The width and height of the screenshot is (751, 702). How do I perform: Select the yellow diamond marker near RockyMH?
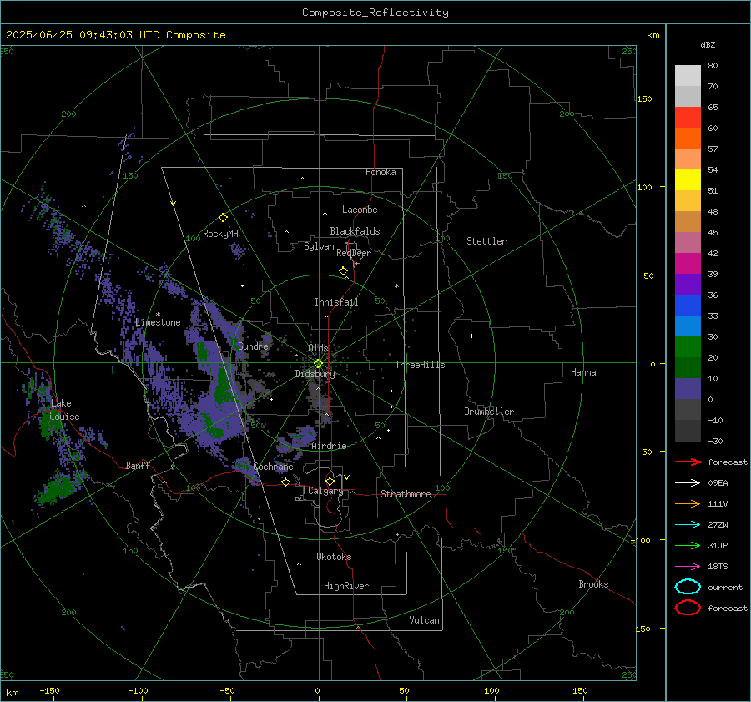pos(223,218)
